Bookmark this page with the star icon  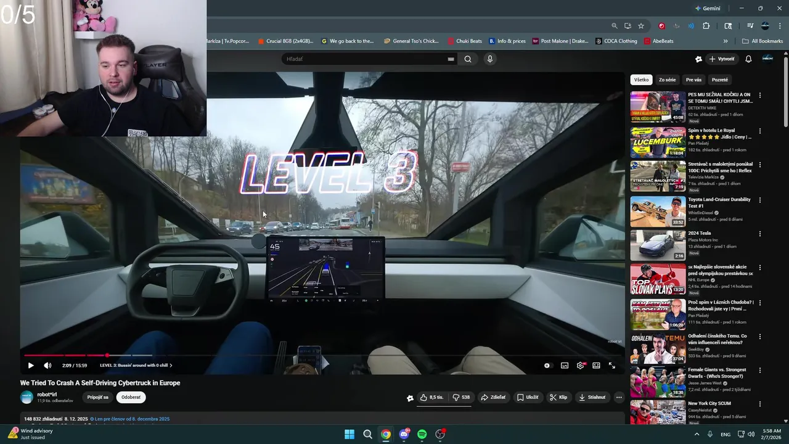(641, 26)
